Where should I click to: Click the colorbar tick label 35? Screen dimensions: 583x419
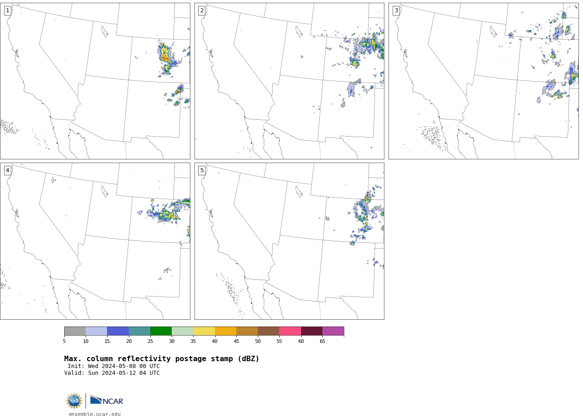click(x=193, y=341)
